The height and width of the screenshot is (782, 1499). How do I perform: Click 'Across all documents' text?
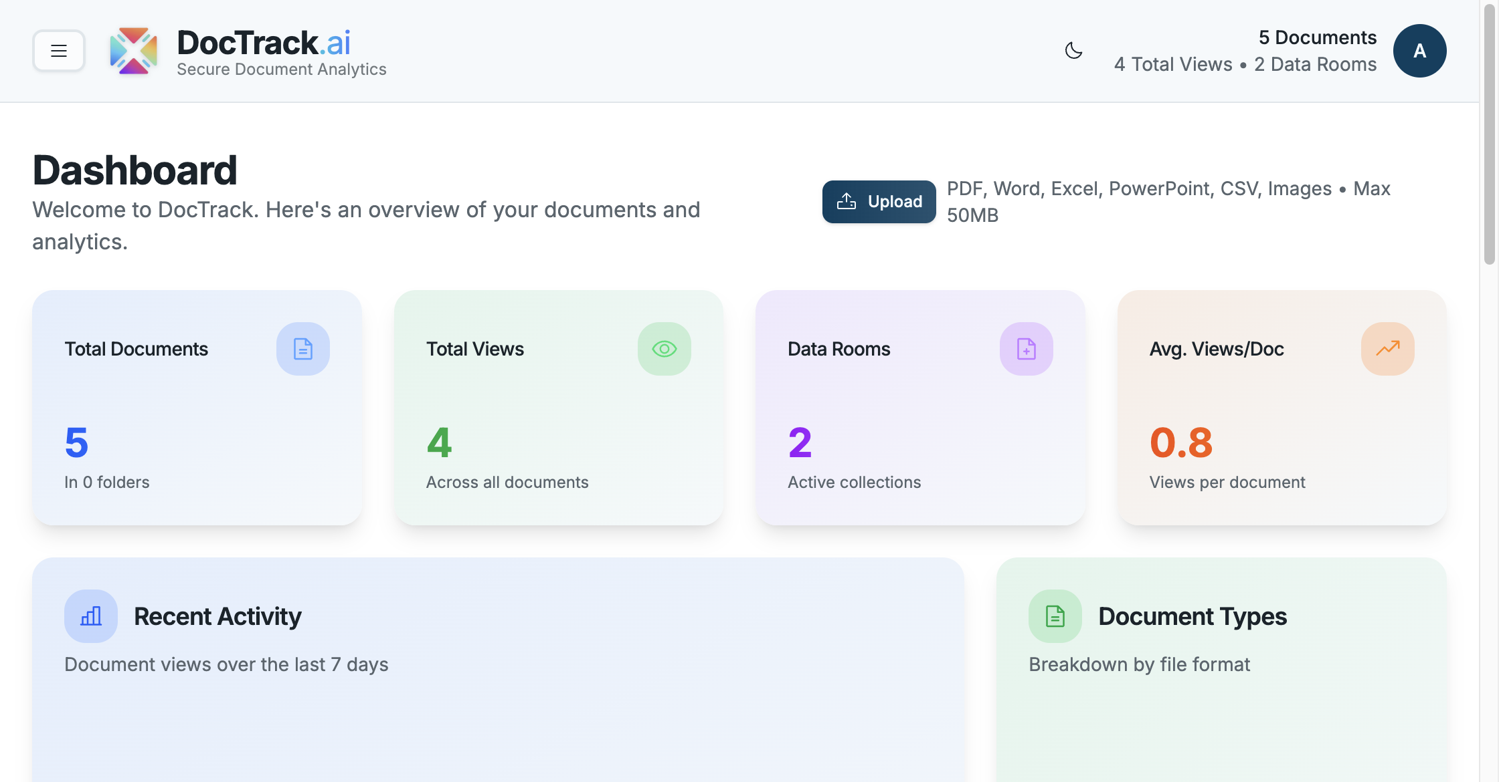[x=507, y=482]
